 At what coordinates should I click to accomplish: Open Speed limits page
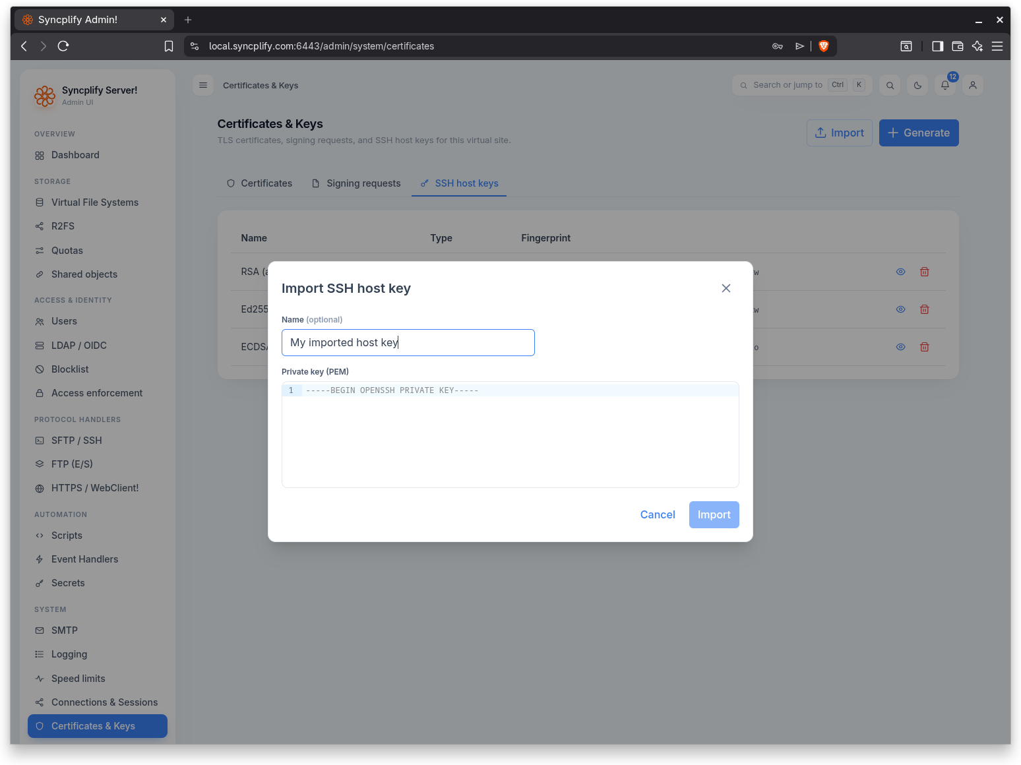tap(98, 679)
